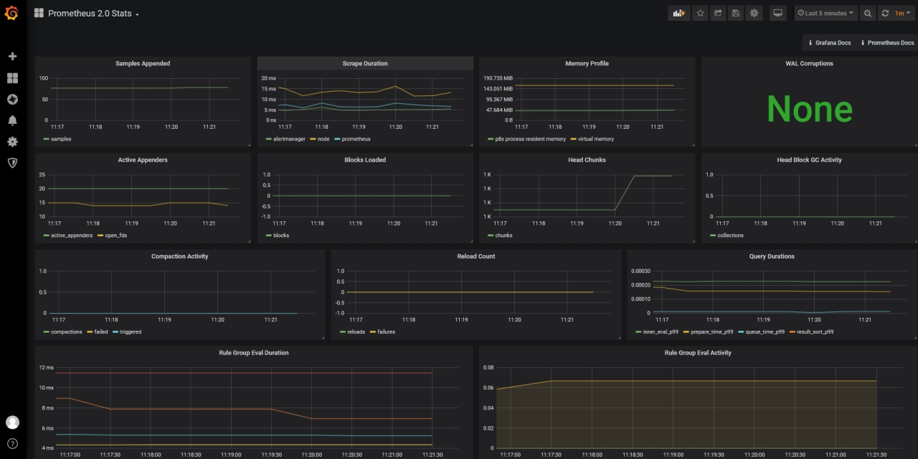
Task: Star this dashboard as favorite
Action: (x=701, y=13)
